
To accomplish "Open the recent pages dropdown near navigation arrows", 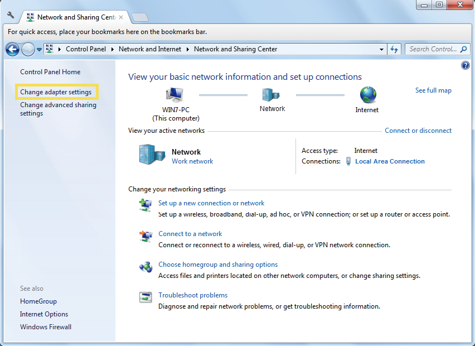I will [39, 49].
